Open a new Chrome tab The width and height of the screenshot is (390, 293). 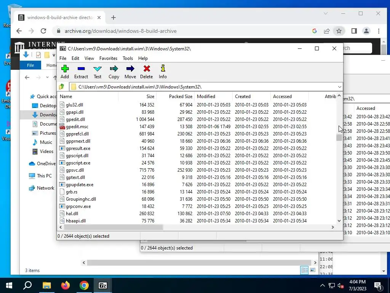pyautogui.click(x=113, y=18)
